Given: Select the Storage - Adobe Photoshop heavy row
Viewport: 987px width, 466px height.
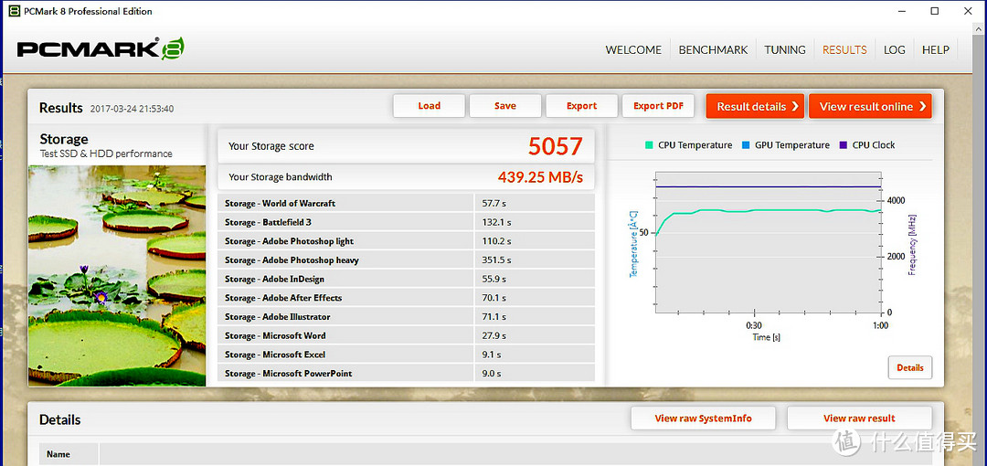Looking at the screenshot, I should 406,260.
